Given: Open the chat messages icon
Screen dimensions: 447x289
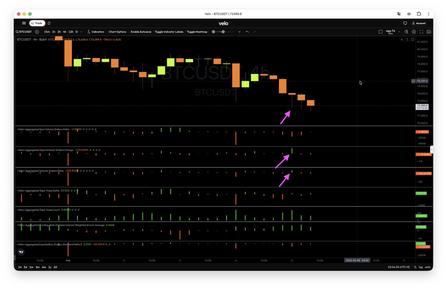Looking at the screenshot, I should (x=405, y=23).
